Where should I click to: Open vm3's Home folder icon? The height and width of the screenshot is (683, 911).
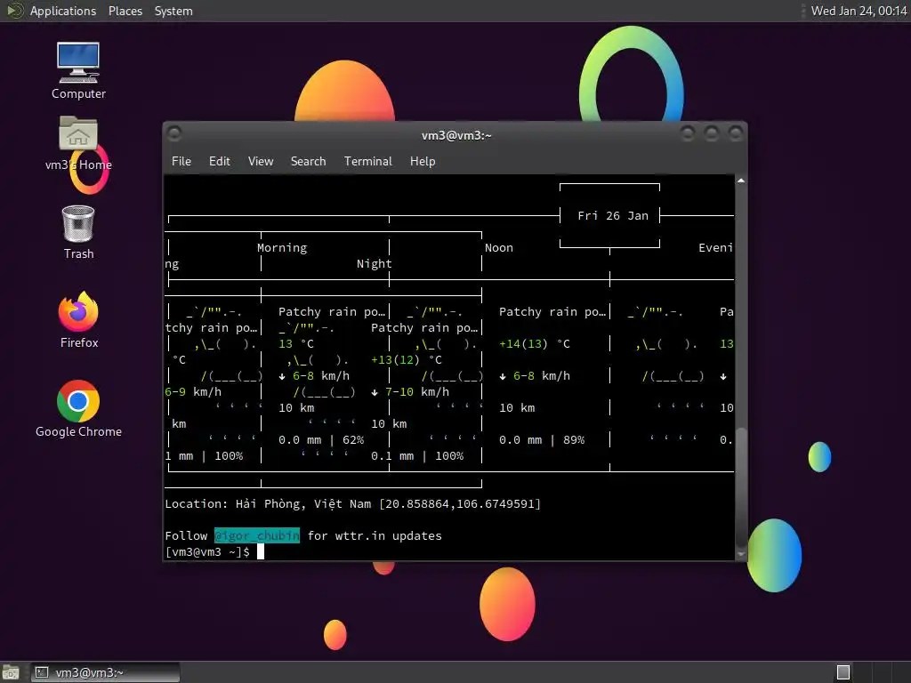click(x=78, y=143)
